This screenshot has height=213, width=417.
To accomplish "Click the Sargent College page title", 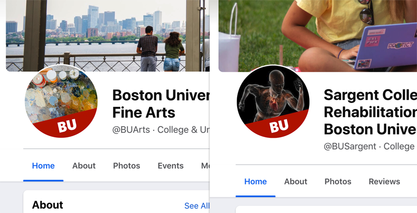I will (x=370, y=112).
